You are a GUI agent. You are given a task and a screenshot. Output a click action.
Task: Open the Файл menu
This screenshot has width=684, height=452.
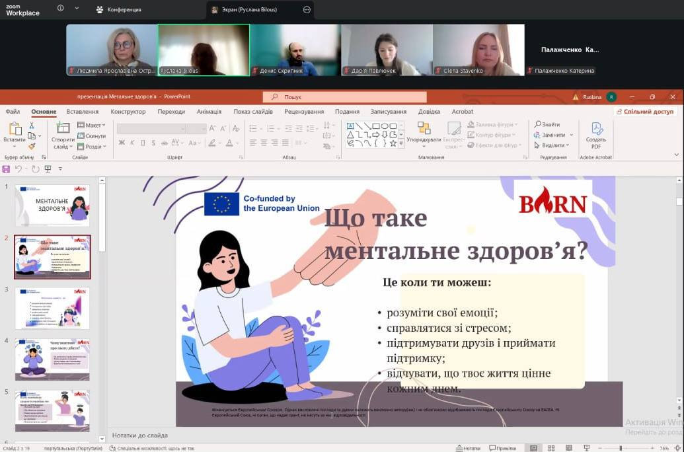click(13, 111)
